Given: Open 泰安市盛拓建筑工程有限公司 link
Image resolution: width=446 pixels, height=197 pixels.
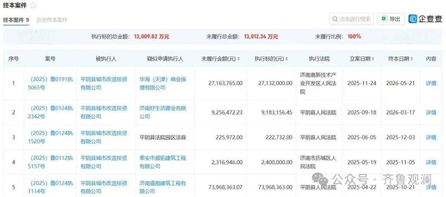Looking at the screenshot, I should click(162, 162).
